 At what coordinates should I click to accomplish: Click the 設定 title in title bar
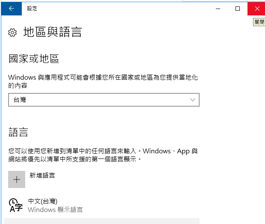point(32,9)
